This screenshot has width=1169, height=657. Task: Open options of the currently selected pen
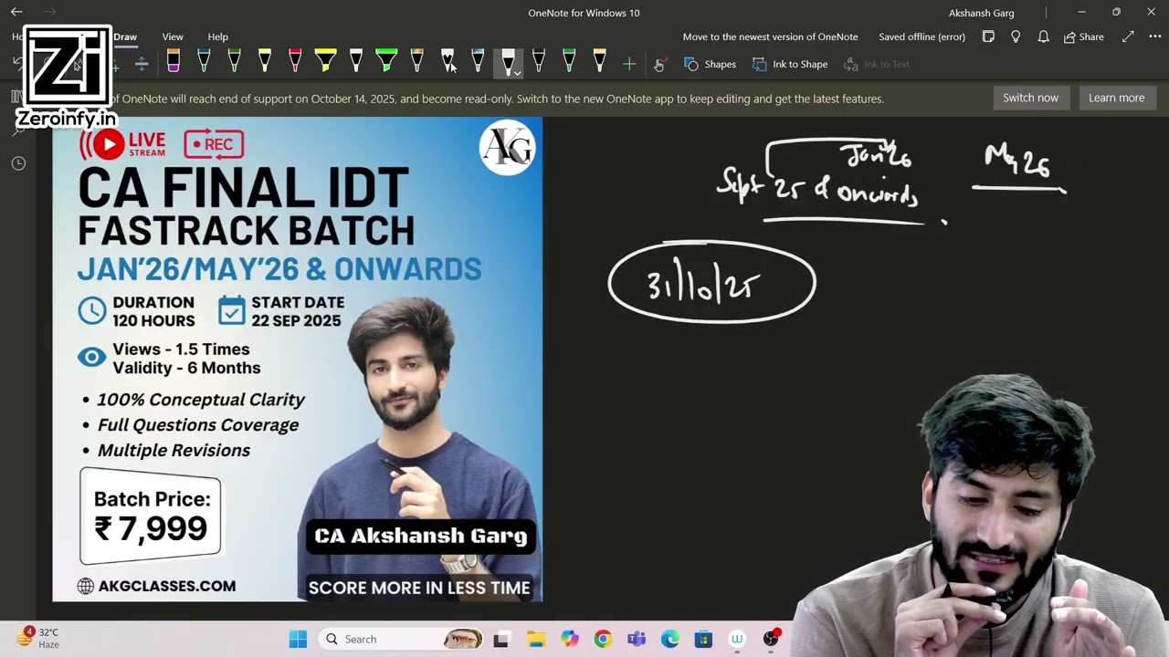(518, 72)
